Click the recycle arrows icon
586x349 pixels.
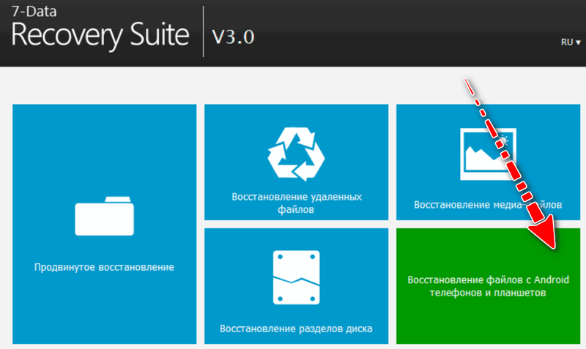(297, 154)
